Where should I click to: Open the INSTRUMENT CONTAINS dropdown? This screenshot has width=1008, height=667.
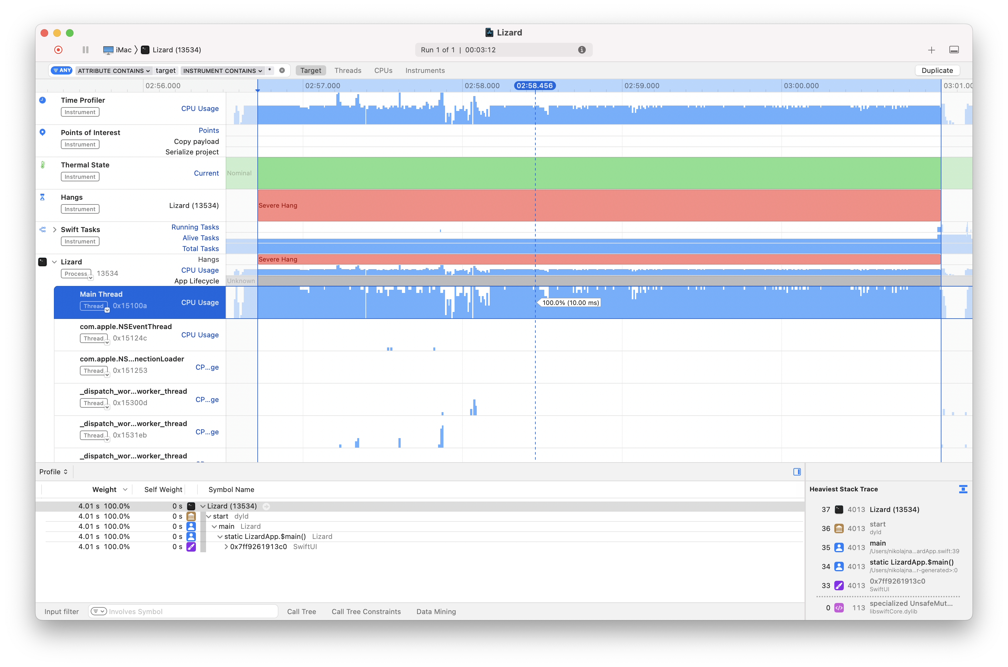[x=222, y=71]
